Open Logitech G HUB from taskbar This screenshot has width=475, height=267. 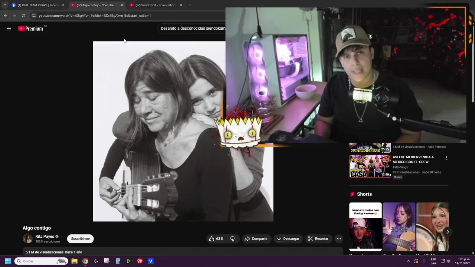pyautogui.click(x=96, y=261)
